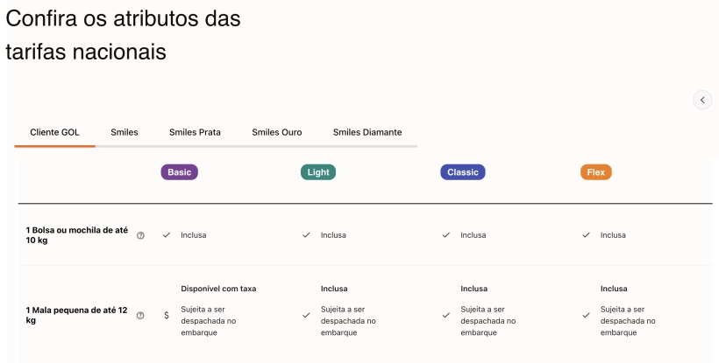
Task: Click the purple Basic fare badge
Action: (180, 172)
